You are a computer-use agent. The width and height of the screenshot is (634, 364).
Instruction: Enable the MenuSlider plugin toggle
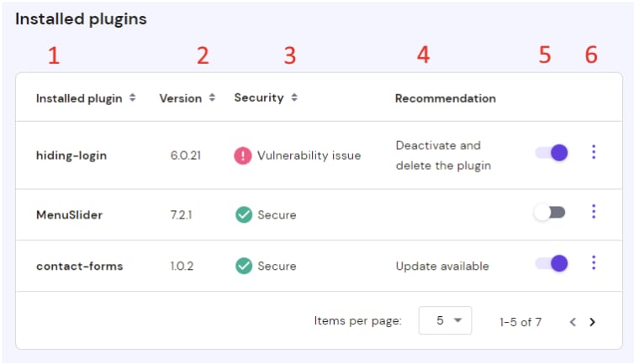pos(550,213)
